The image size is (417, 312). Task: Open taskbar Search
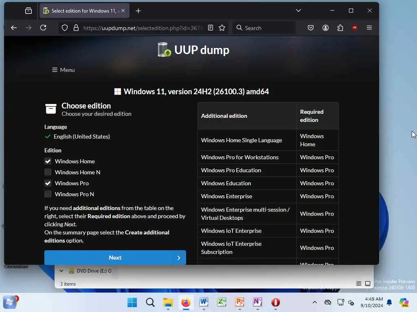150,302
